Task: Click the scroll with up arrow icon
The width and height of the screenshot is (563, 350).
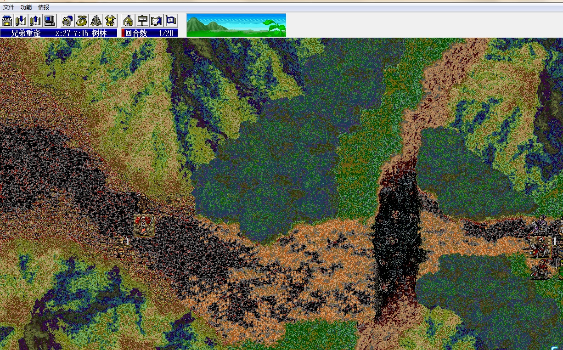Action: coord(35,21)
